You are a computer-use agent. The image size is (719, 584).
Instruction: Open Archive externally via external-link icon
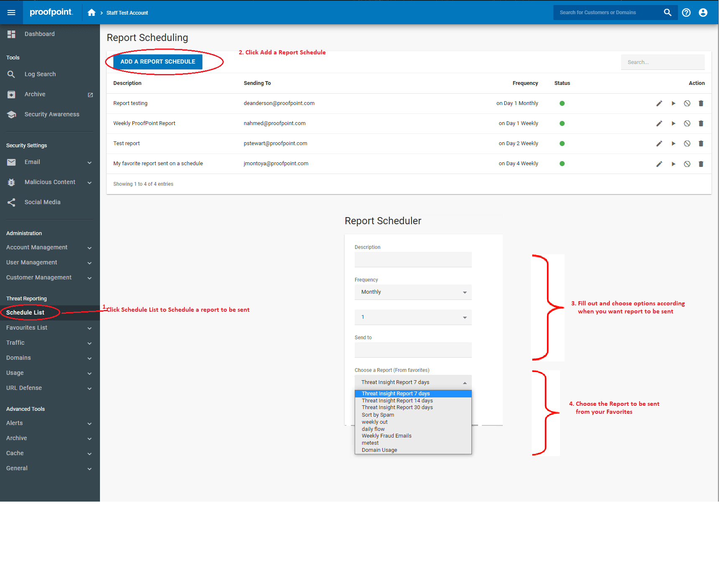[90, 95]
